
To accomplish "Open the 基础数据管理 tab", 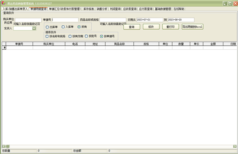I will pyautogui.click(x=163, y=9).
